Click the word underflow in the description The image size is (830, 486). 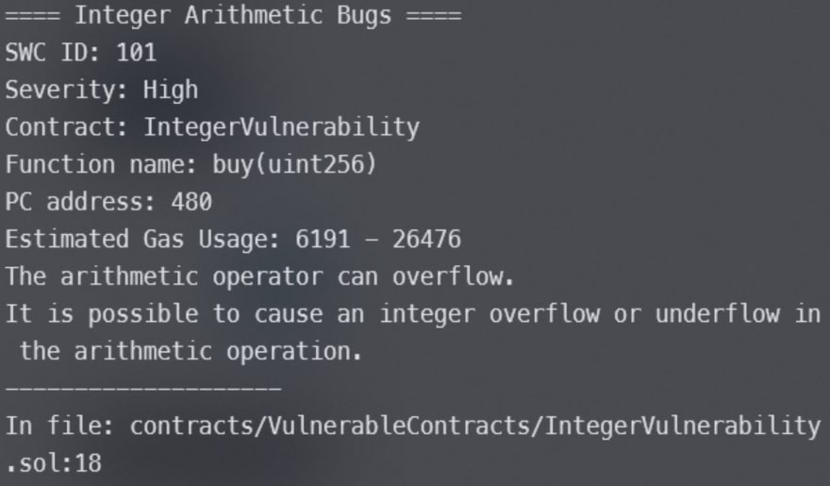[x=717, y=313]
